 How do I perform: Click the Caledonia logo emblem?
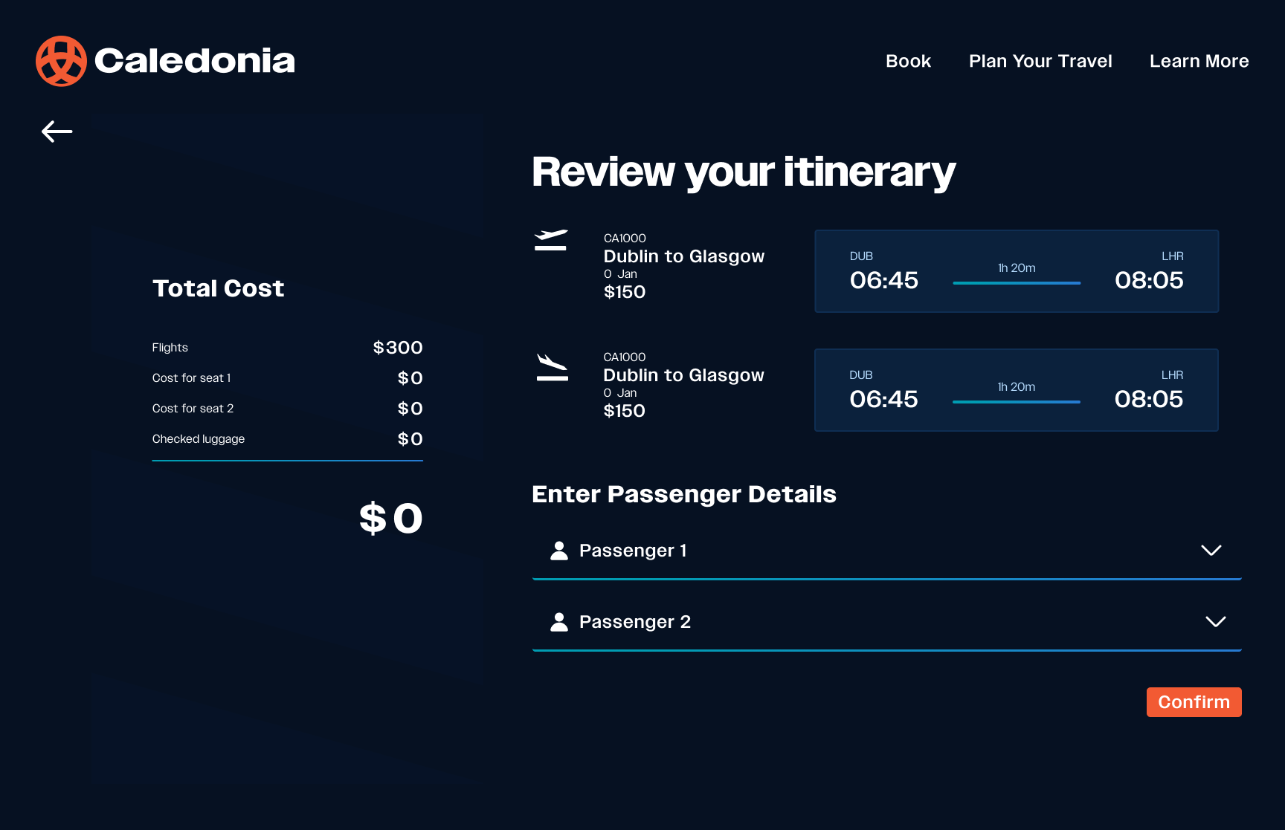[61, 61]
